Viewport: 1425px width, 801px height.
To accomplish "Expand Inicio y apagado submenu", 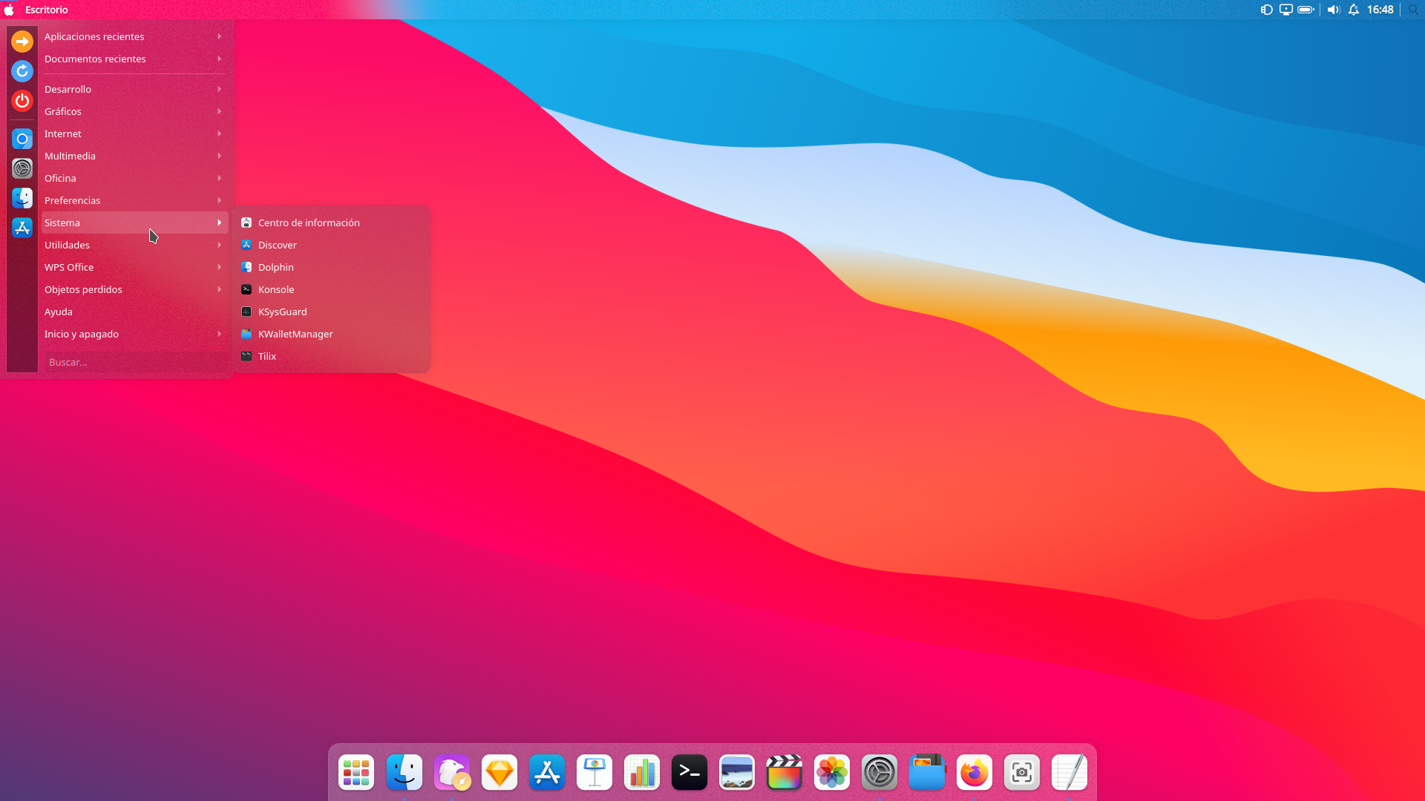I will (134, 334).
